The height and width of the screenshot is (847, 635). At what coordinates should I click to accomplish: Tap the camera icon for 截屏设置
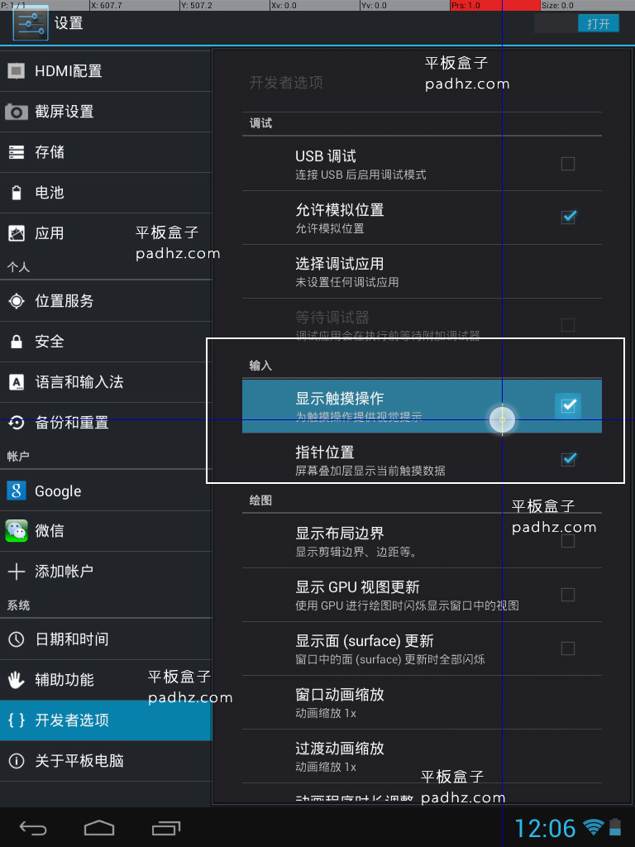pos(17,112)
